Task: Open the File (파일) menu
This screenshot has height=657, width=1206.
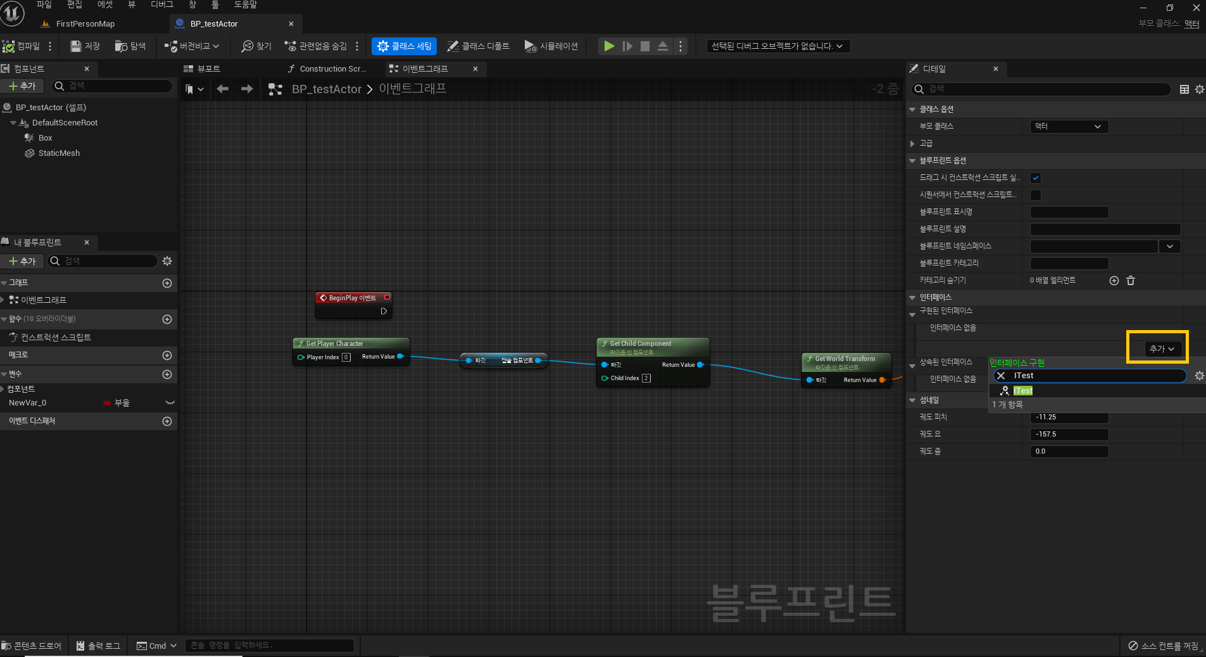Action: click(44, 4)
